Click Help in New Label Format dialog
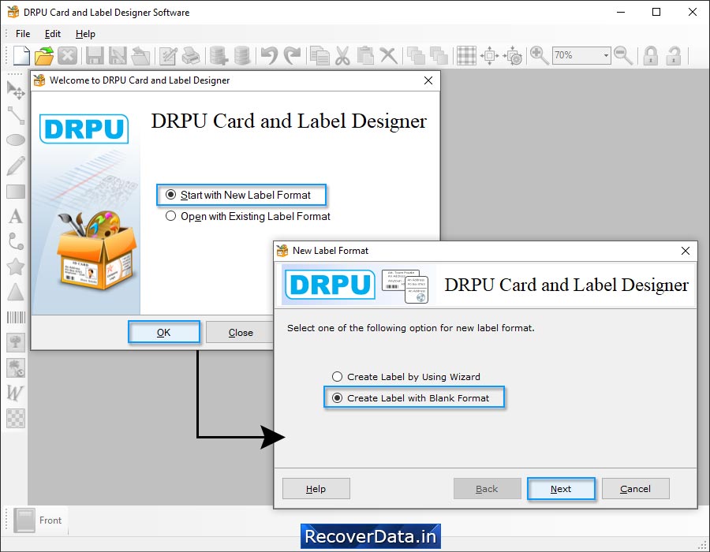The height and width of the screenshot is (552, 710). click(316, 489)
